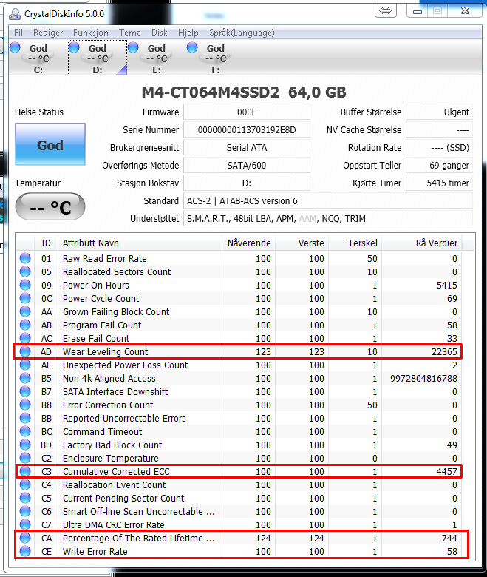The image size is (487, 577).
Task: Click status icon of Percentage Of Rated Lifetime
Action: click(25, 538)
